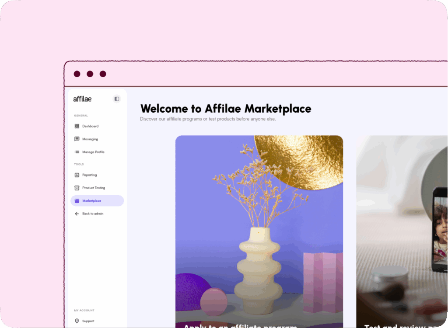Select the Reporting chart icon
The image size is (448, 328).
(77, 175)
